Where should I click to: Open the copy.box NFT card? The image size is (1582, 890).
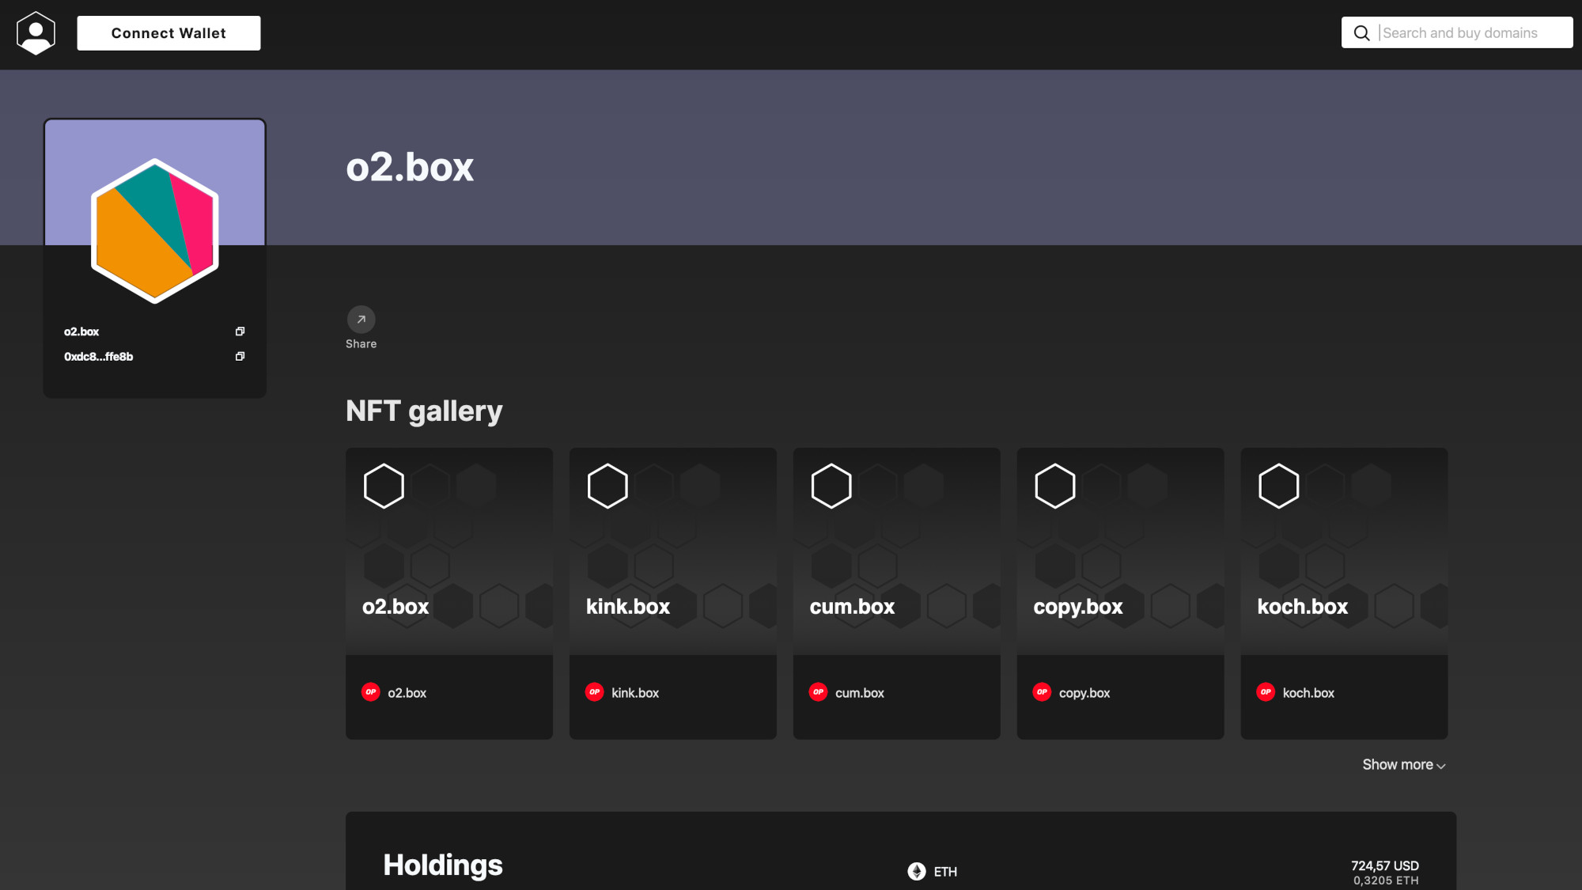[x=1120, y=554]
